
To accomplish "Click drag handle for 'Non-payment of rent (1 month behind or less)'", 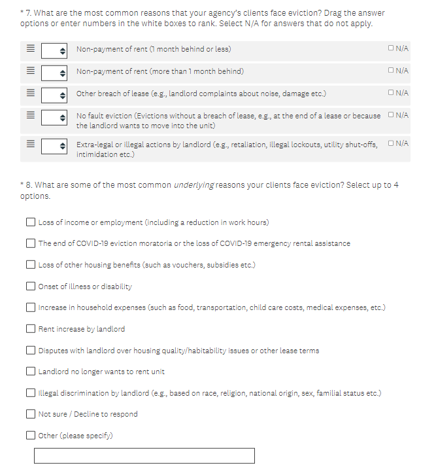I will [x=30, y=50].
